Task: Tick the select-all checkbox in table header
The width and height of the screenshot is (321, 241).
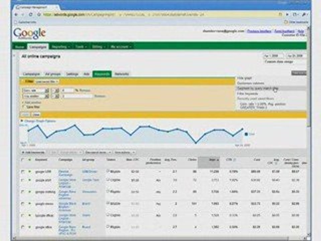Action: coord(22,159)
